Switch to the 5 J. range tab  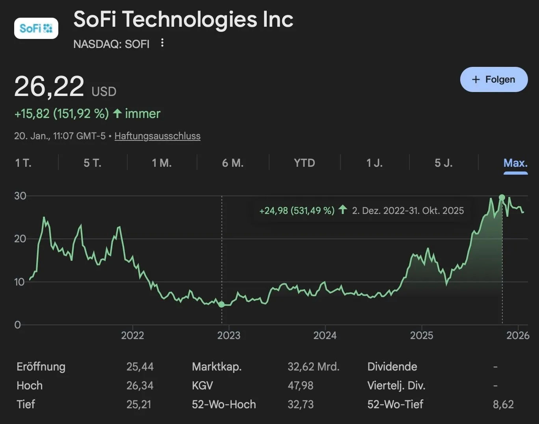pos(444,163)
